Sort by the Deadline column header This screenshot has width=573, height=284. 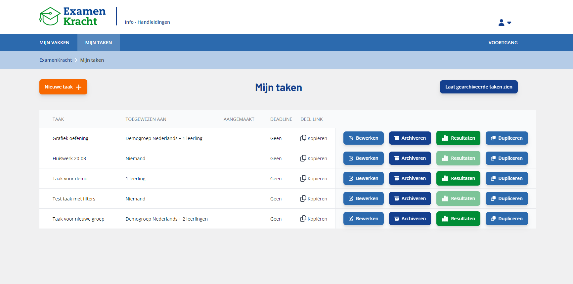tap(281, 119)
